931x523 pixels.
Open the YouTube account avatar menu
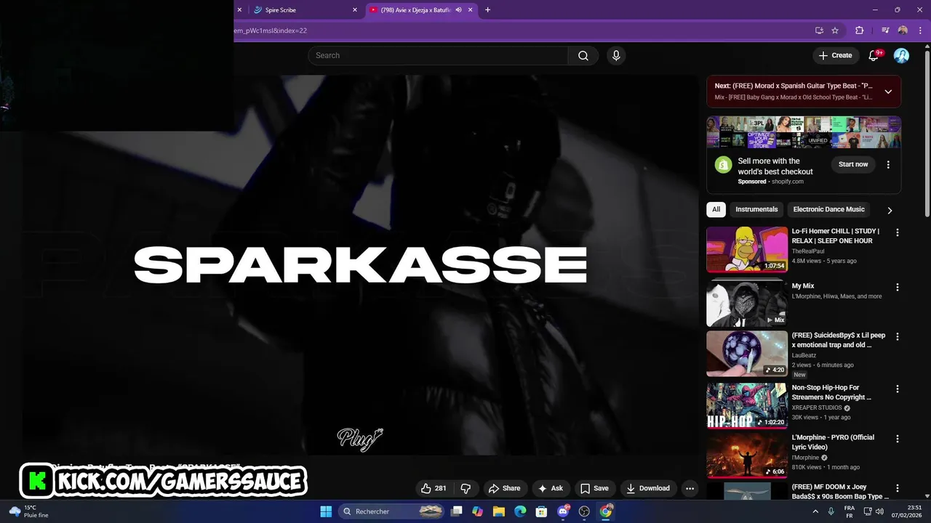[x=901, y=56]
